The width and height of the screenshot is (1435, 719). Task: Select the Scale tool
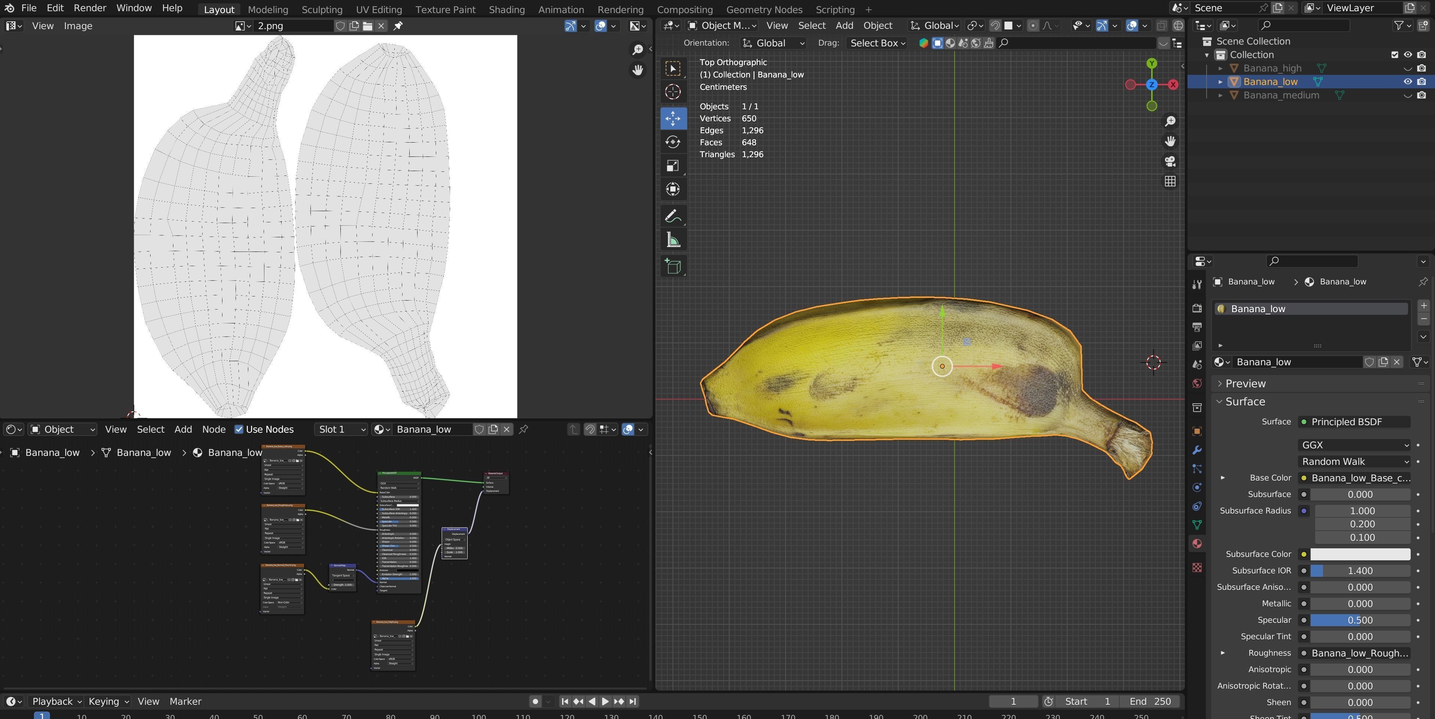tap(673, 166)
